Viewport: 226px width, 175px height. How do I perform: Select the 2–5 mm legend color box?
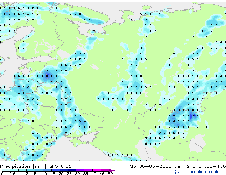click(31, 170)
